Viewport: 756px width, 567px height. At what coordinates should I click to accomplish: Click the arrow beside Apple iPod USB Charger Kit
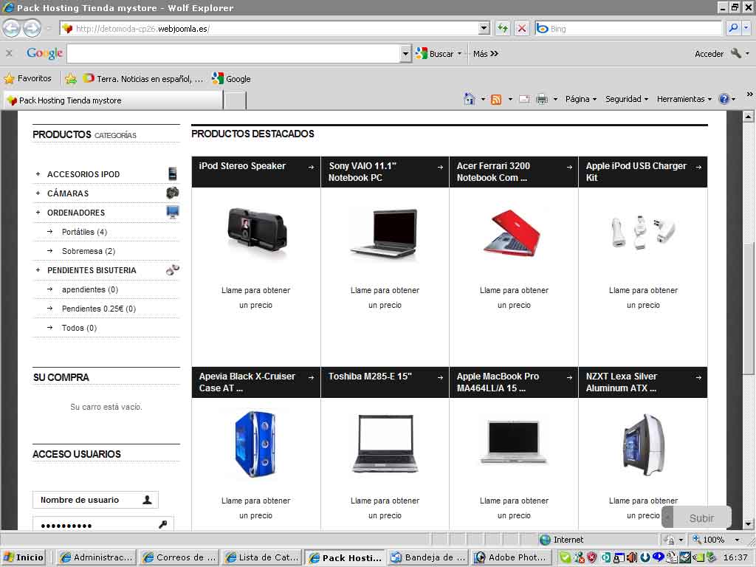(x=698, y=168)
